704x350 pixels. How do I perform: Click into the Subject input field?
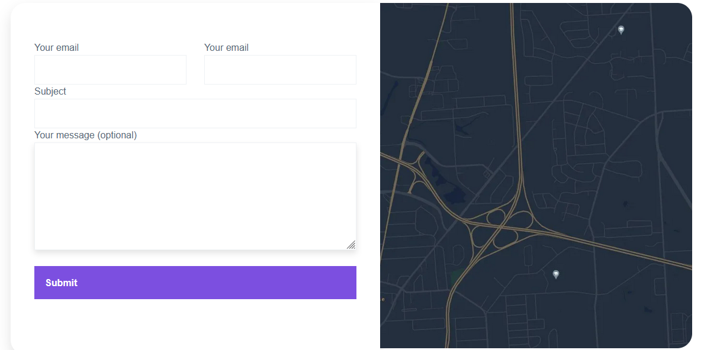(195, 114)
